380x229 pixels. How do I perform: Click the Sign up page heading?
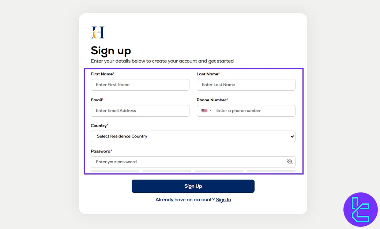(x=110, y=51)
